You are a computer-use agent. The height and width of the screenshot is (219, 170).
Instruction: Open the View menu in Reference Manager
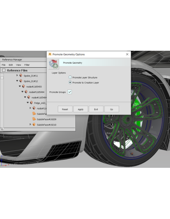(x=19, y=65)
